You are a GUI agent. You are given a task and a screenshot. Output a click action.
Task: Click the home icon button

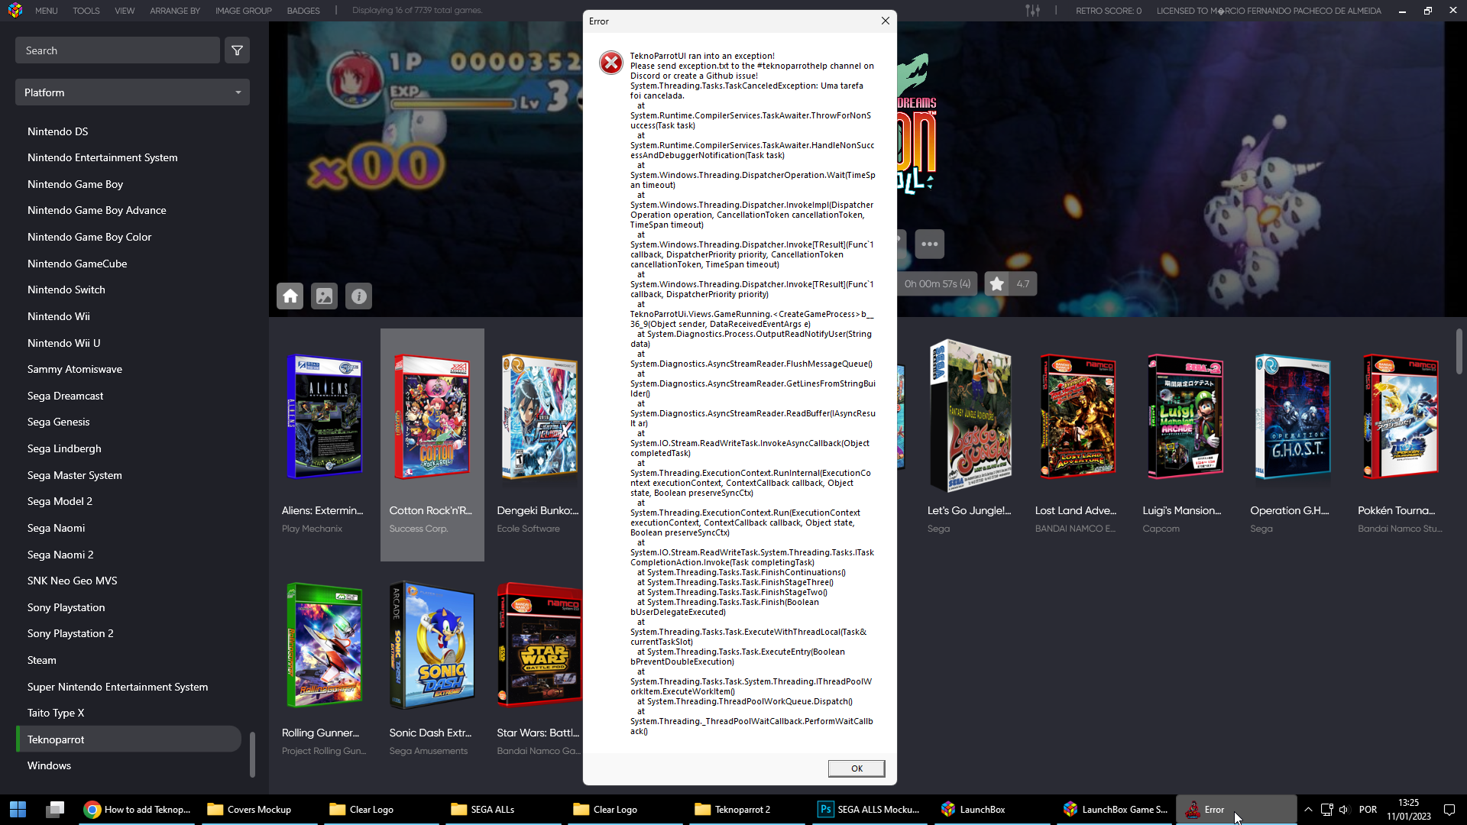pyautogui.click(x=290, y=296)
